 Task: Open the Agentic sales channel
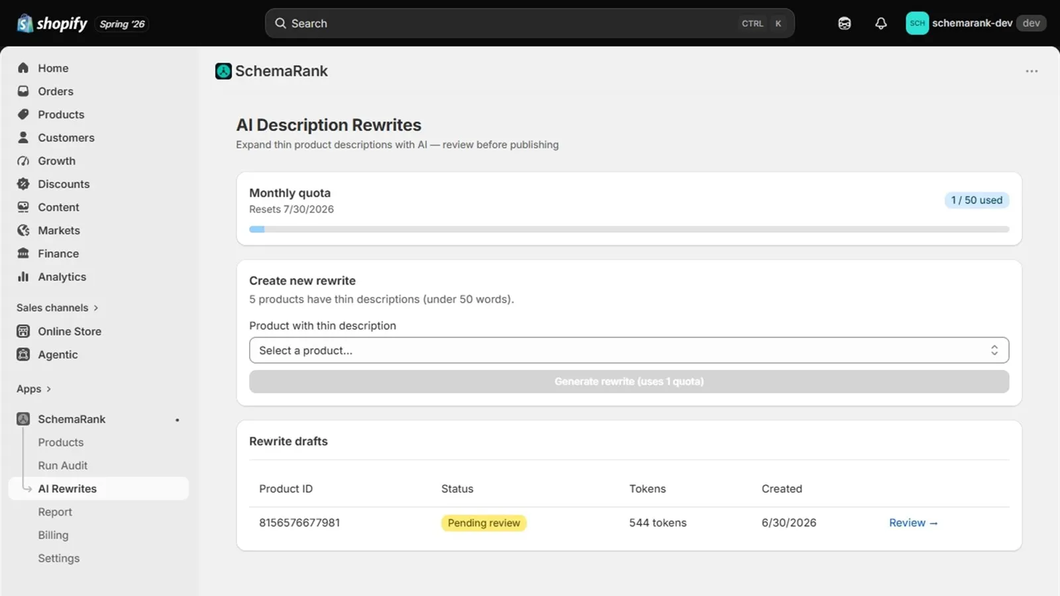click(x=58, y=354)
